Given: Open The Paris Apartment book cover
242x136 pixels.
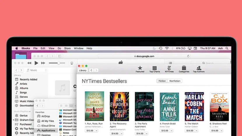Looking at the screenshot, I should point(144,107).
